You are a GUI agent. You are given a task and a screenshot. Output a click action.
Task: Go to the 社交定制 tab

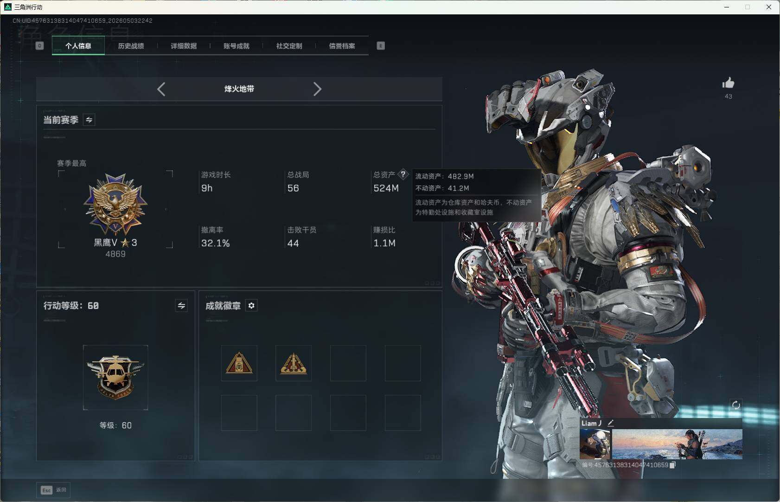coord(289,45)
